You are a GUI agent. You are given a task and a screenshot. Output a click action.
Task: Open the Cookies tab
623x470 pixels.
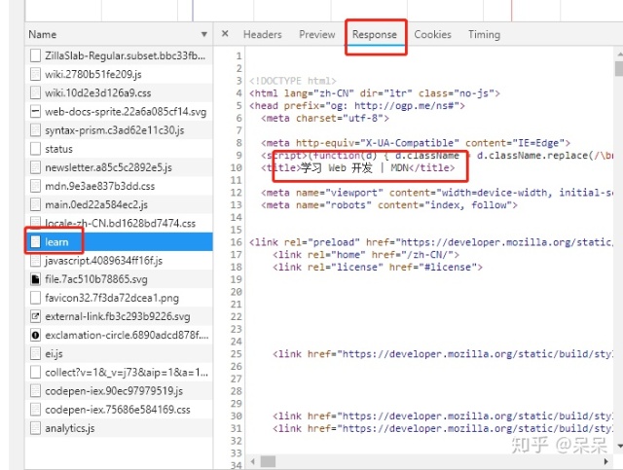tap(432, 35)
